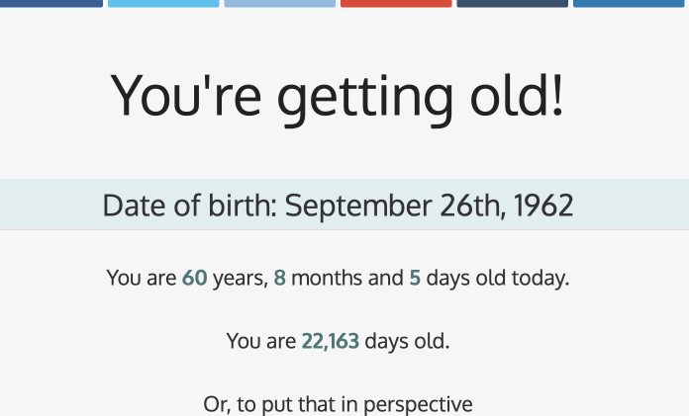Screen dimensions: 689x416
Task: Click the word "months" in the age sentence
Action: coord(327,278)
